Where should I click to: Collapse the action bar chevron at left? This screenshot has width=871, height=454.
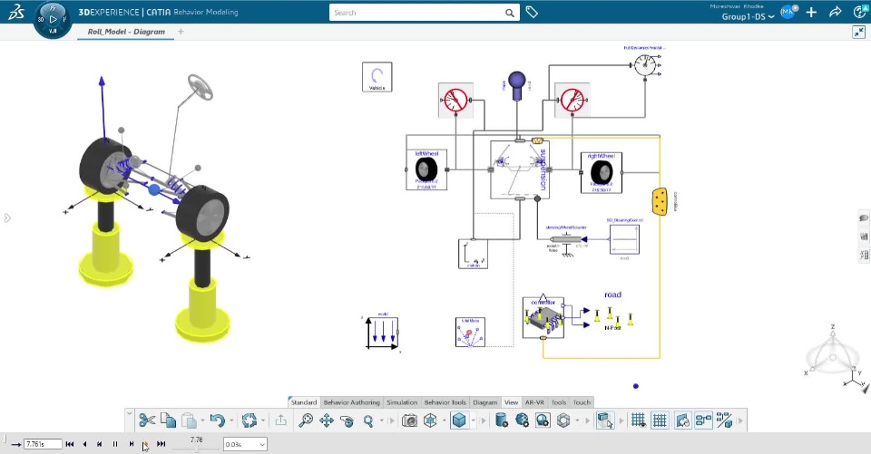click(130, 413)
